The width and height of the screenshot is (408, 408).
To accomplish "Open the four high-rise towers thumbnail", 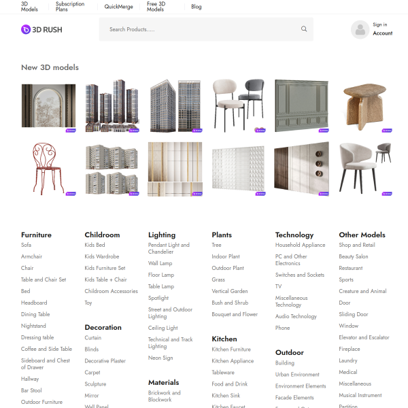I will click(112, 106).
